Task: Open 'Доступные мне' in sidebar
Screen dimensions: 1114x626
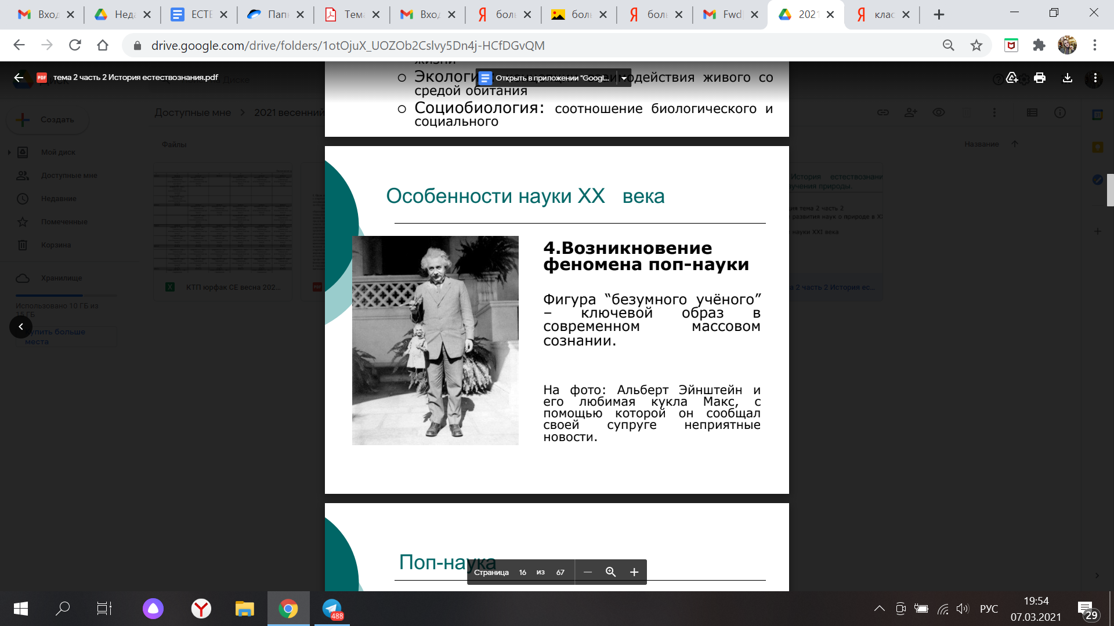Action: (69, 176)
